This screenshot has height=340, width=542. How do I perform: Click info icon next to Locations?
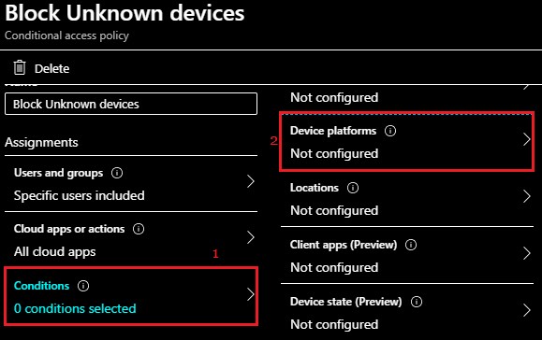pos(353,188)
